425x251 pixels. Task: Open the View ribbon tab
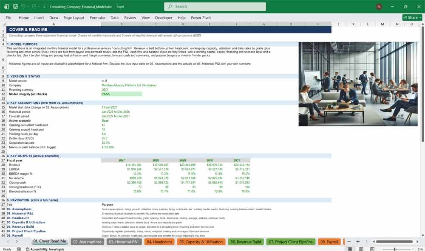145,17
